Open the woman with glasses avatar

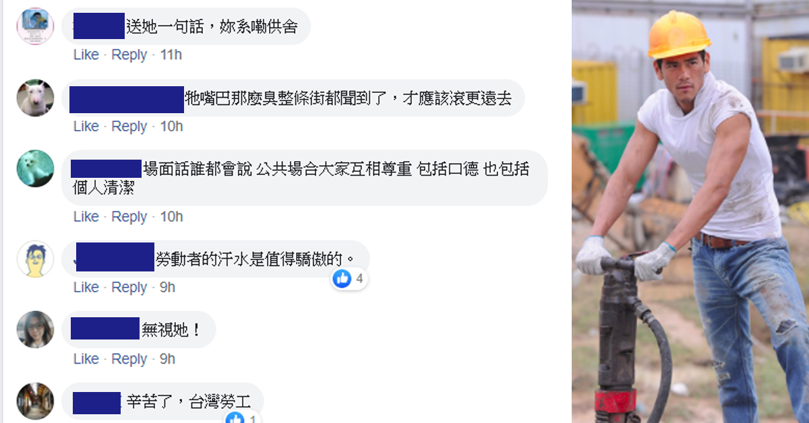pos(35,329)
